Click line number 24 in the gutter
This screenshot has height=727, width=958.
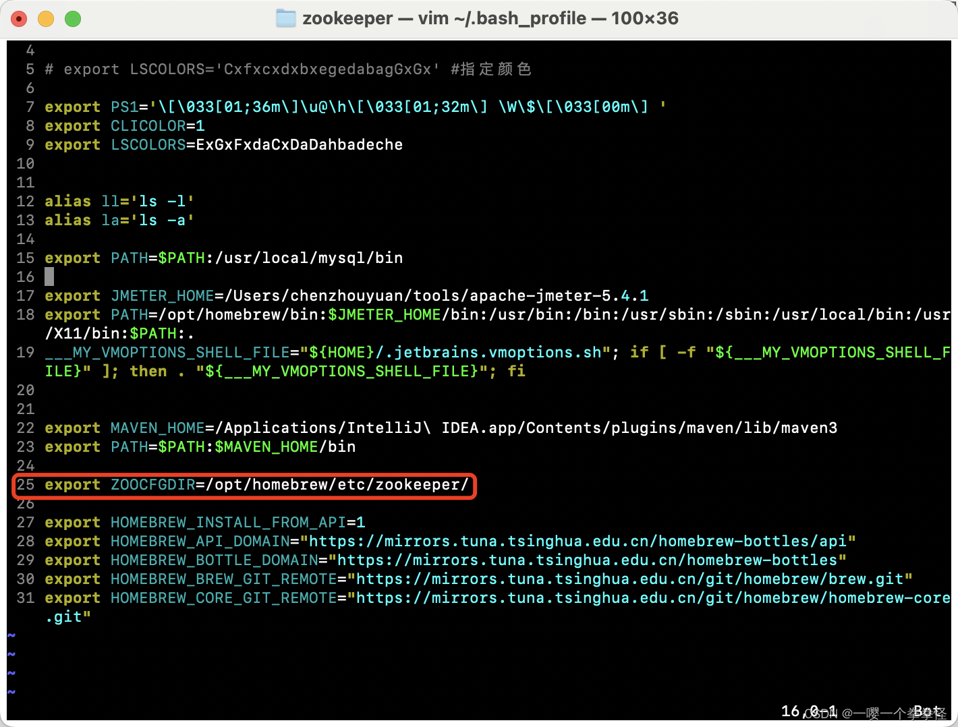26,466
